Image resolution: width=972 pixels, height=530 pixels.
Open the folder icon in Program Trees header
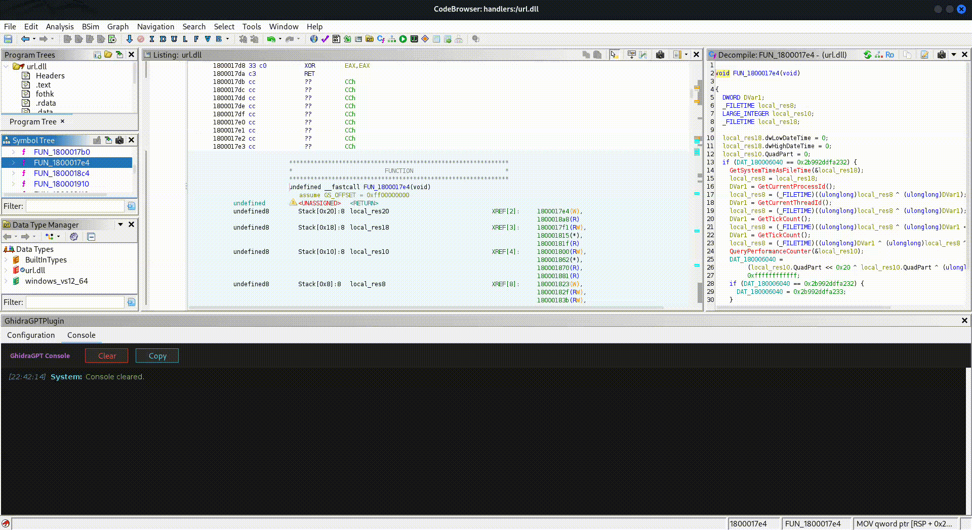(108, 55)
